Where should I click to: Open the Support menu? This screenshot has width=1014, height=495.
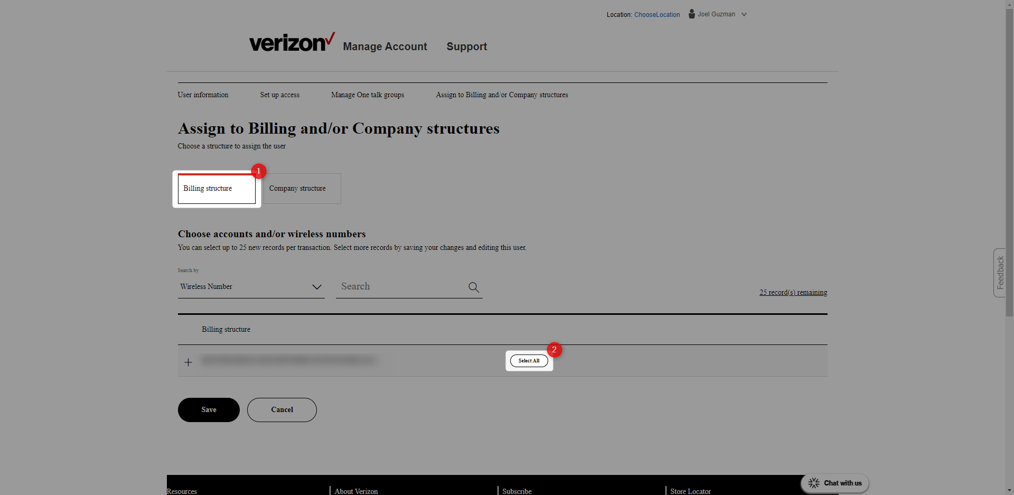[x=467, y=46]
